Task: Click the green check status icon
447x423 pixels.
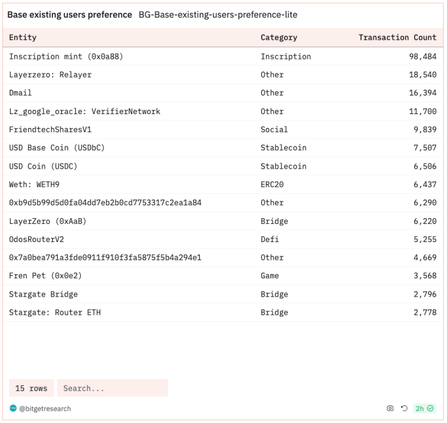Action: 430,408
